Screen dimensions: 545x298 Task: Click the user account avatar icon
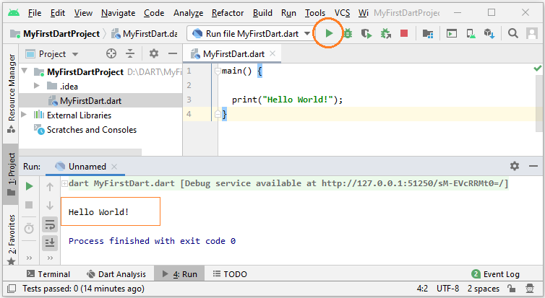pos(532,33)
